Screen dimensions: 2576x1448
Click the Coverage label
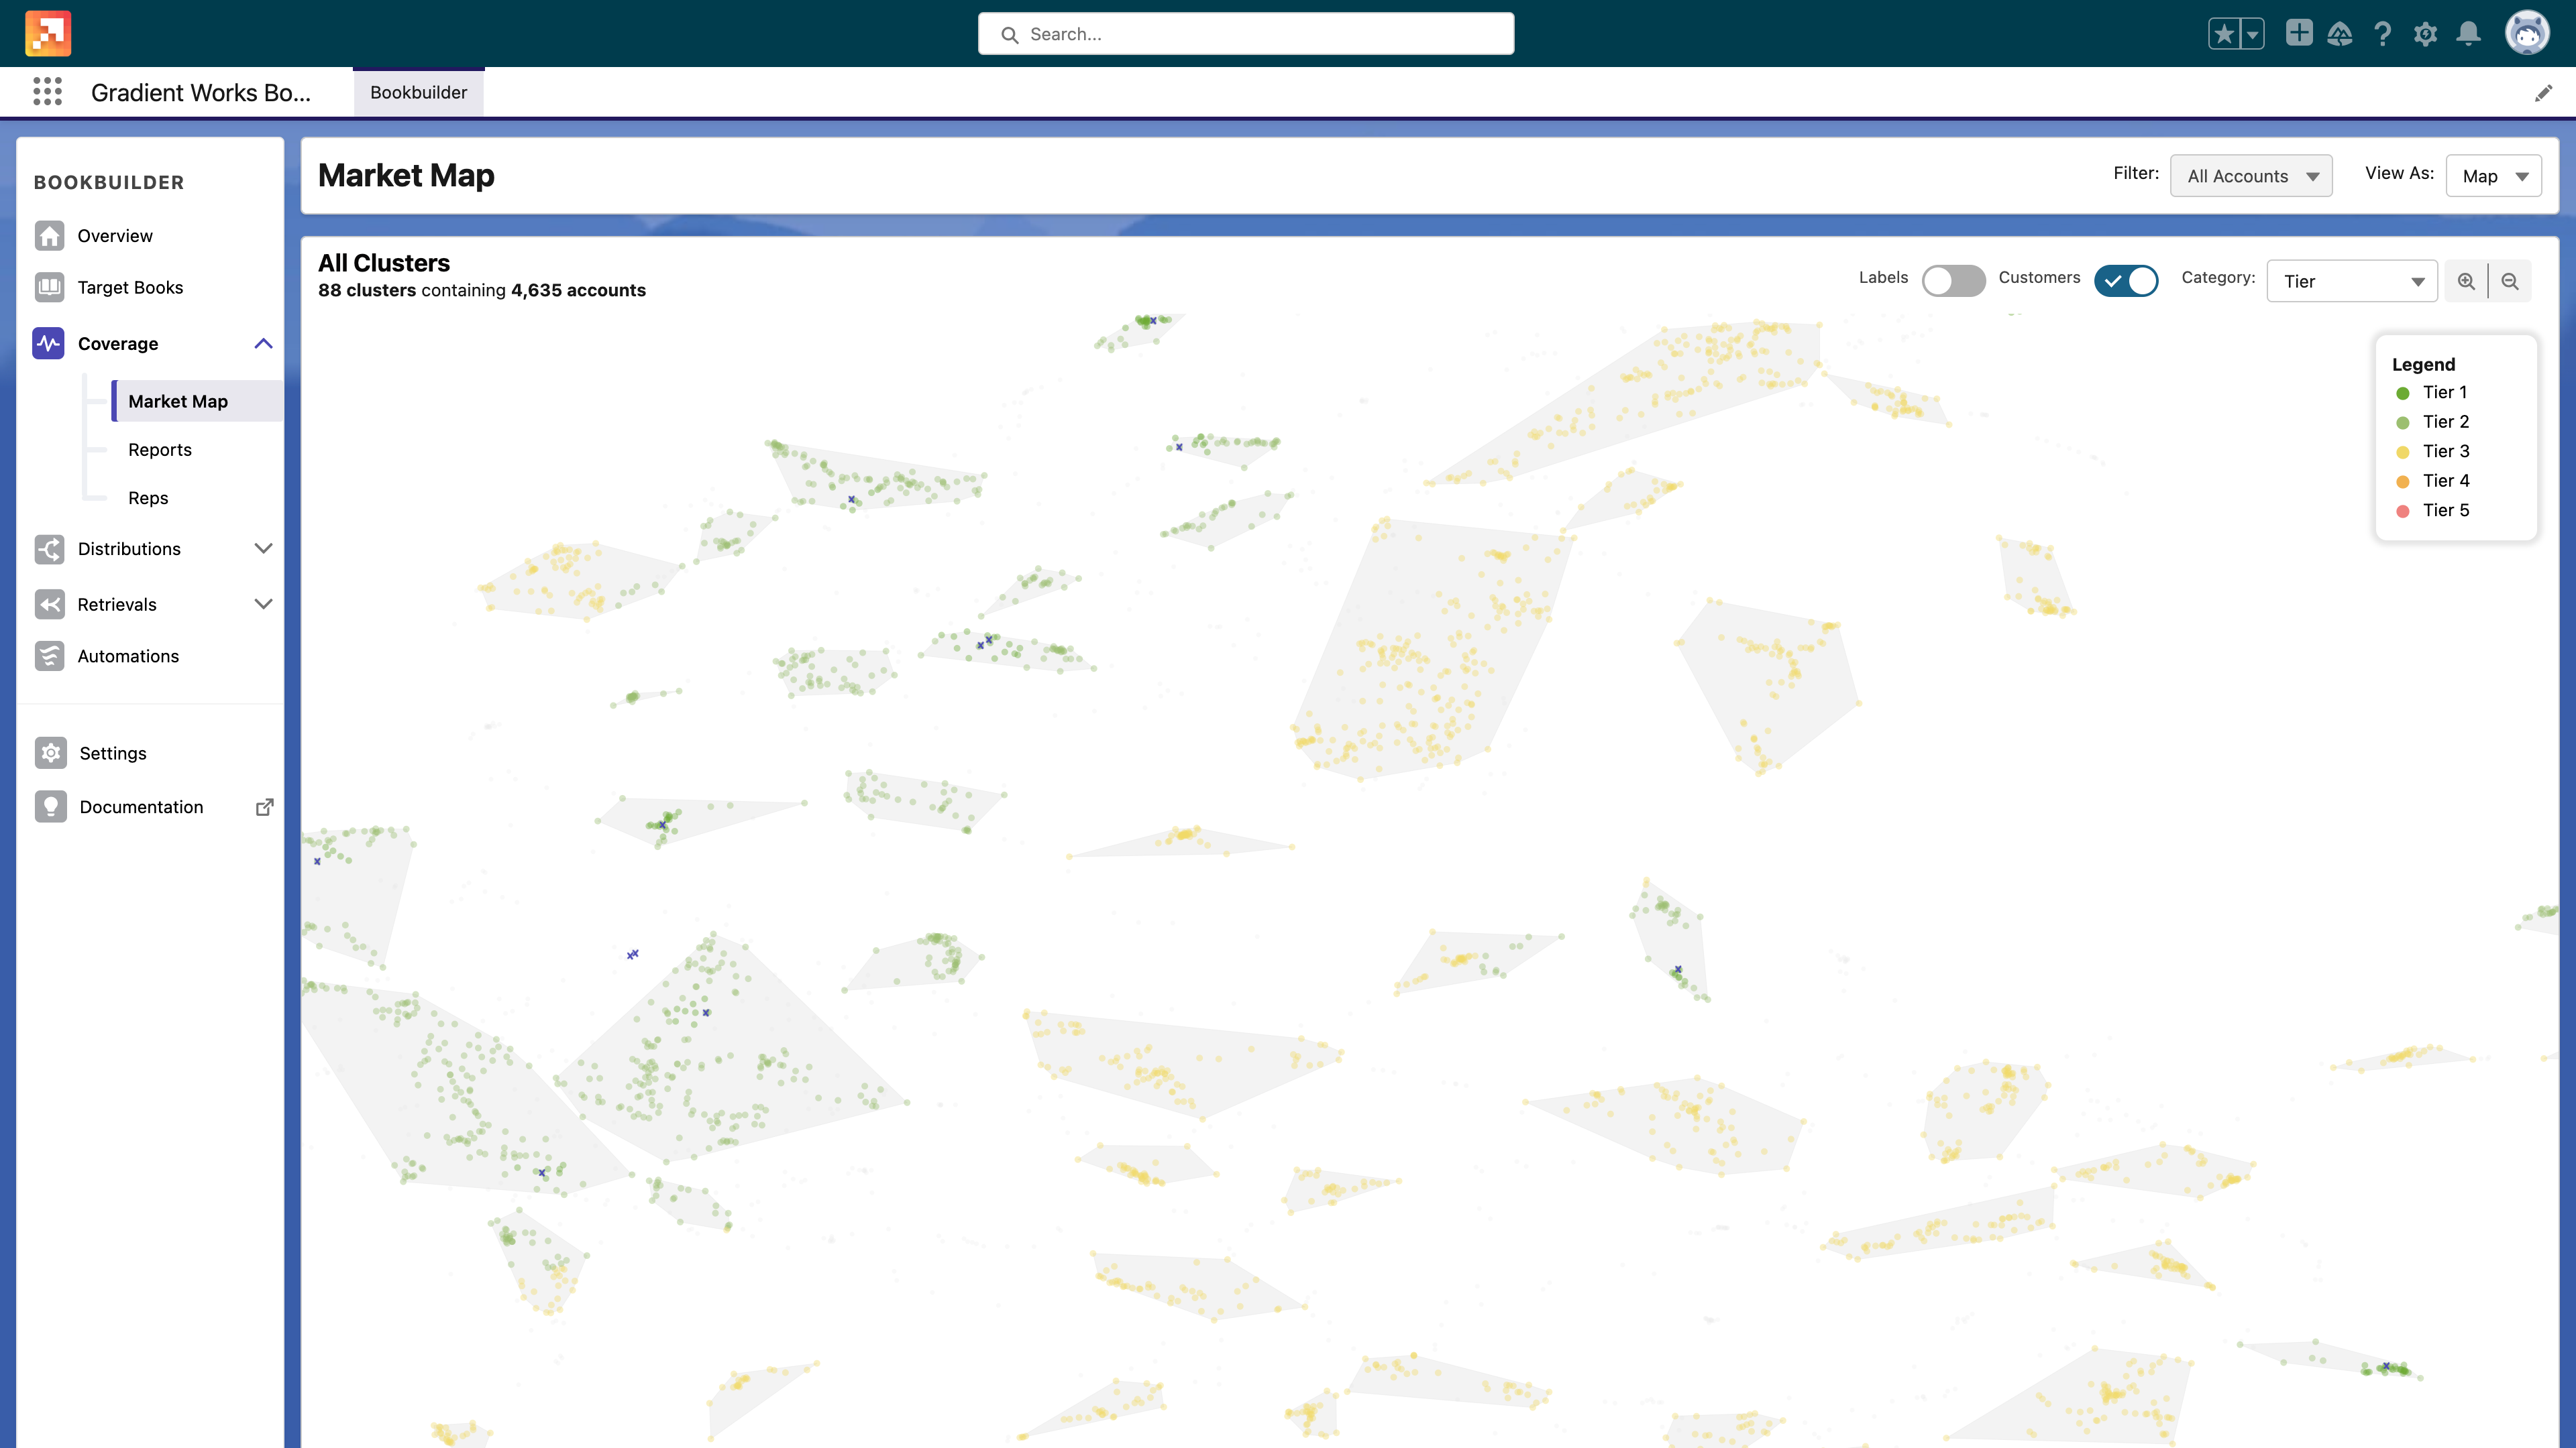pyautogui.click(x=118, y=344)
